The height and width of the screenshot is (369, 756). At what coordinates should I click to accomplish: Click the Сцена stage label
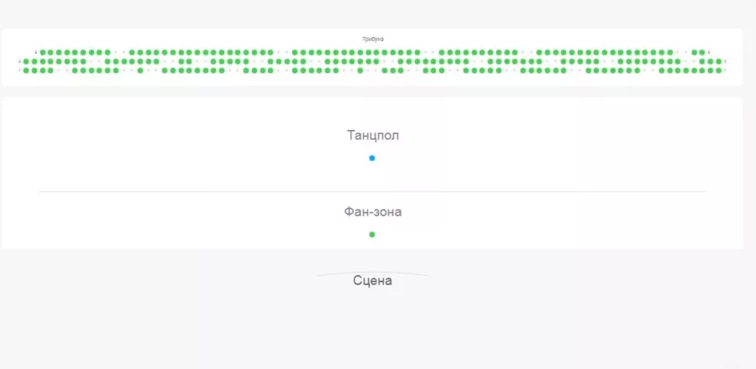tap(372, 281)
